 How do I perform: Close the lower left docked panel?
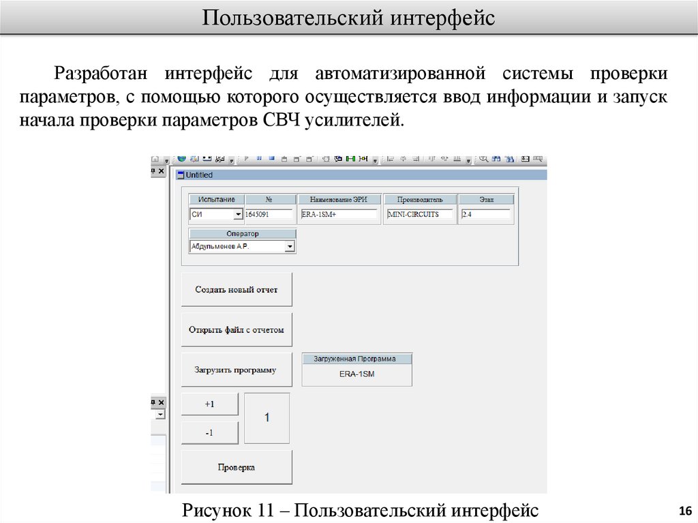[161, 402]
